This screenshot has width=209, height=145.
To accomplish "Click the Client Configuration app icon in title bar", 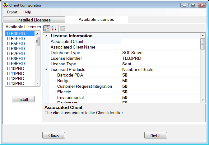I will (x=5, y=5).
